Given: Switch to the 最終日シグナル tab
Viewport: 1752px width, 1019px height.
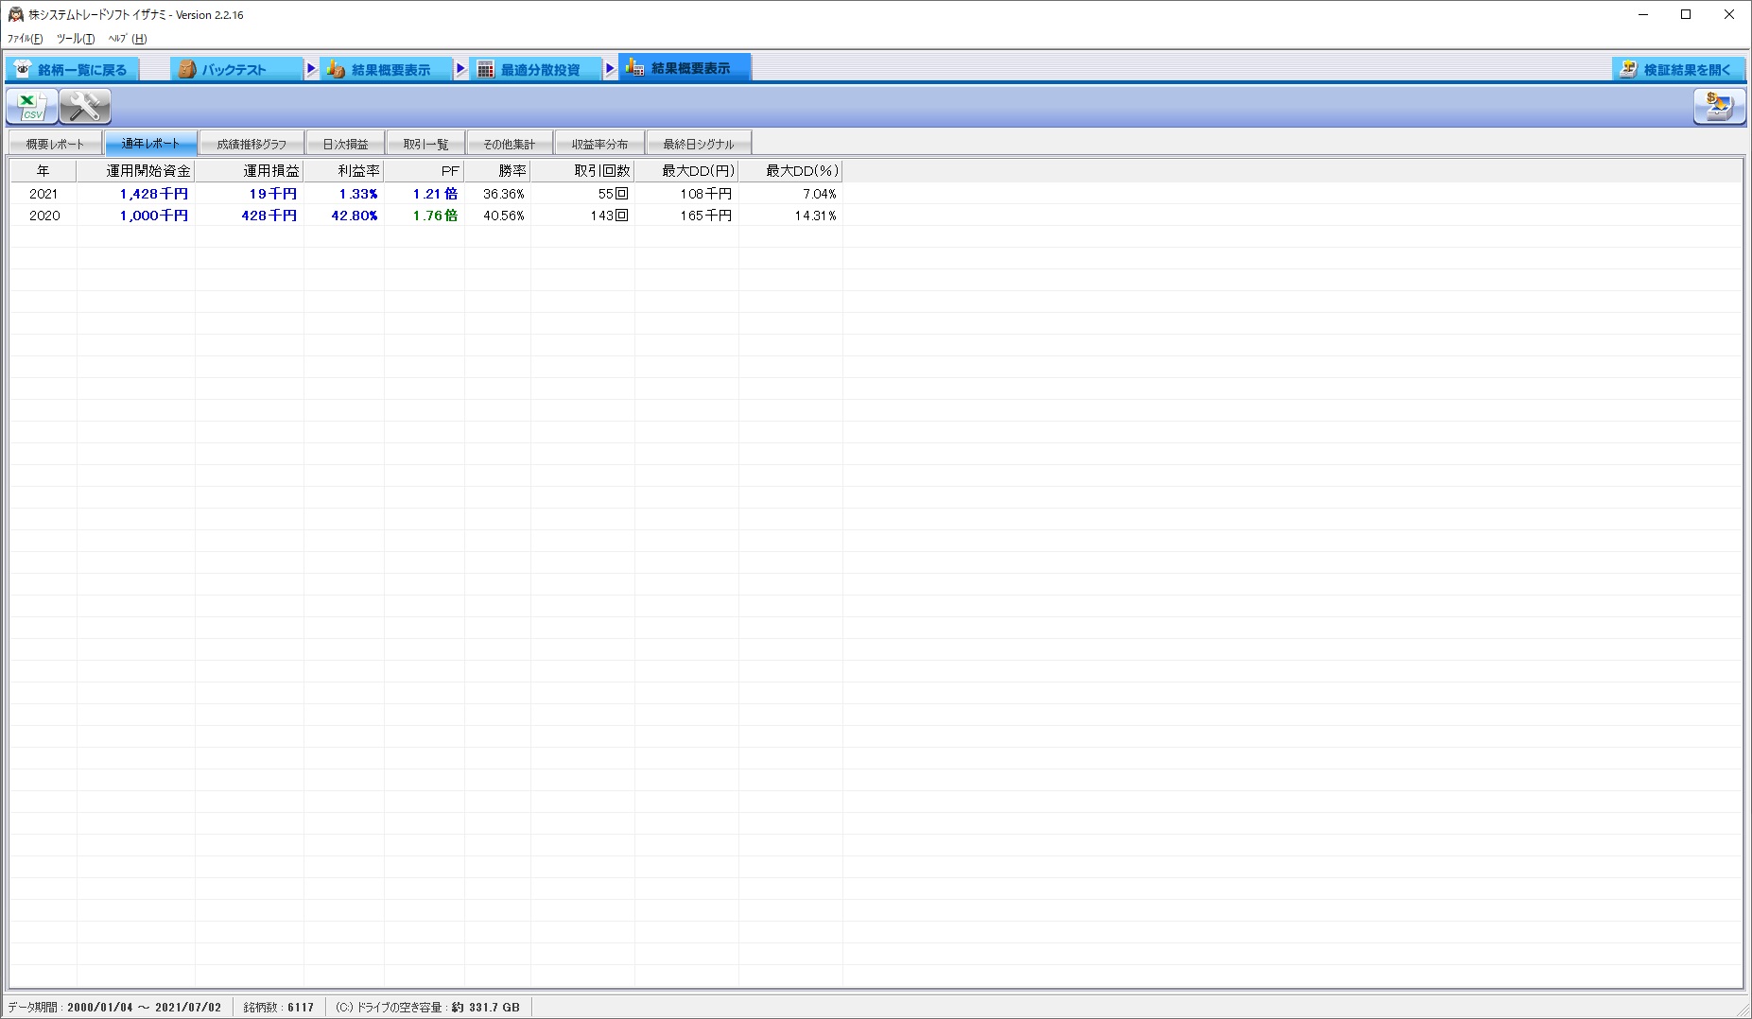Looking at the screenshot, I should pos(699,144).
